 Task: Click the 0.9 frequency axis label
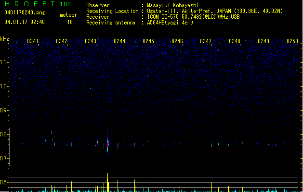pyautogui.click(x=4, y=110)
